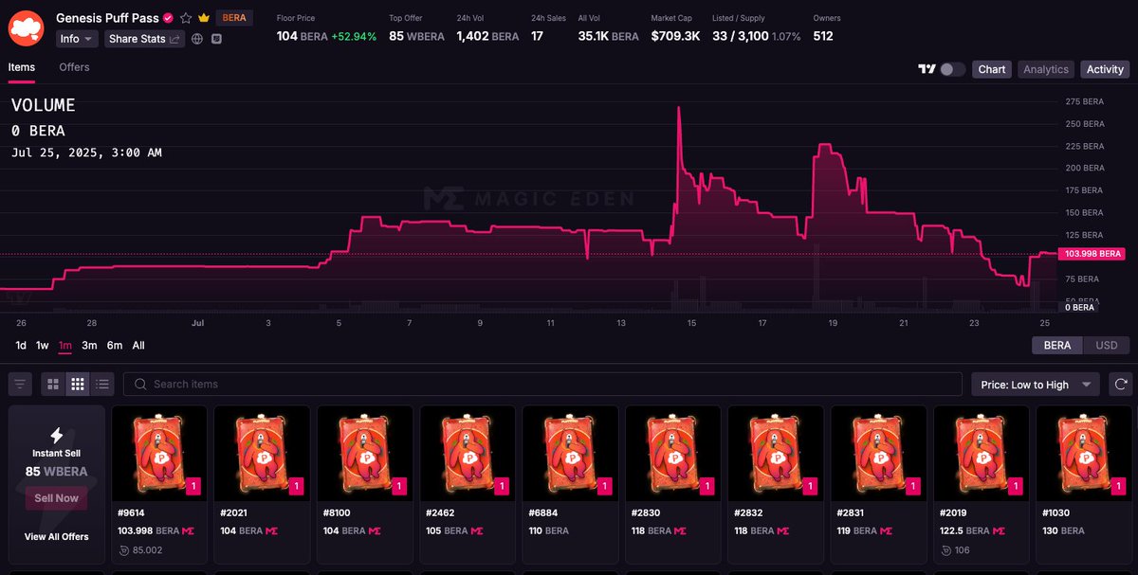Image resolution: width=1138 pixels, height=575 pixels.
Task: Select the All chart range
Action: point(138,346)
